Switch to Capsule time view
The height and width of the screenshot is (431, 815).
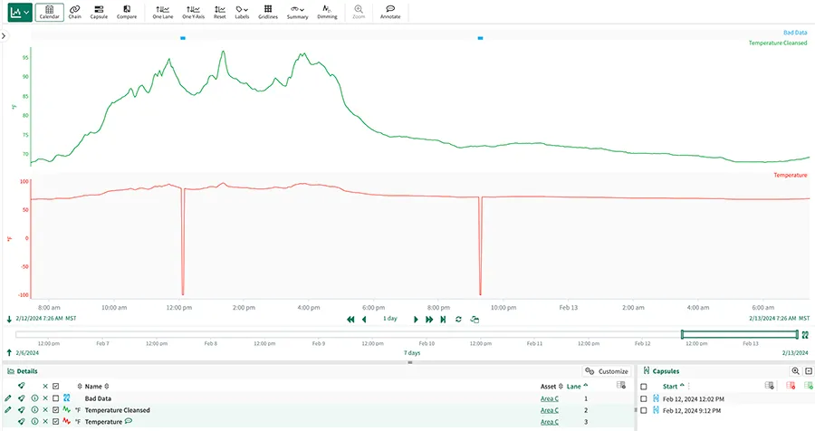(99, 12)
